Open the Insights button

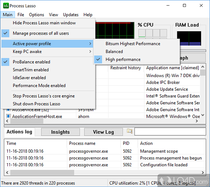point(60,132)
